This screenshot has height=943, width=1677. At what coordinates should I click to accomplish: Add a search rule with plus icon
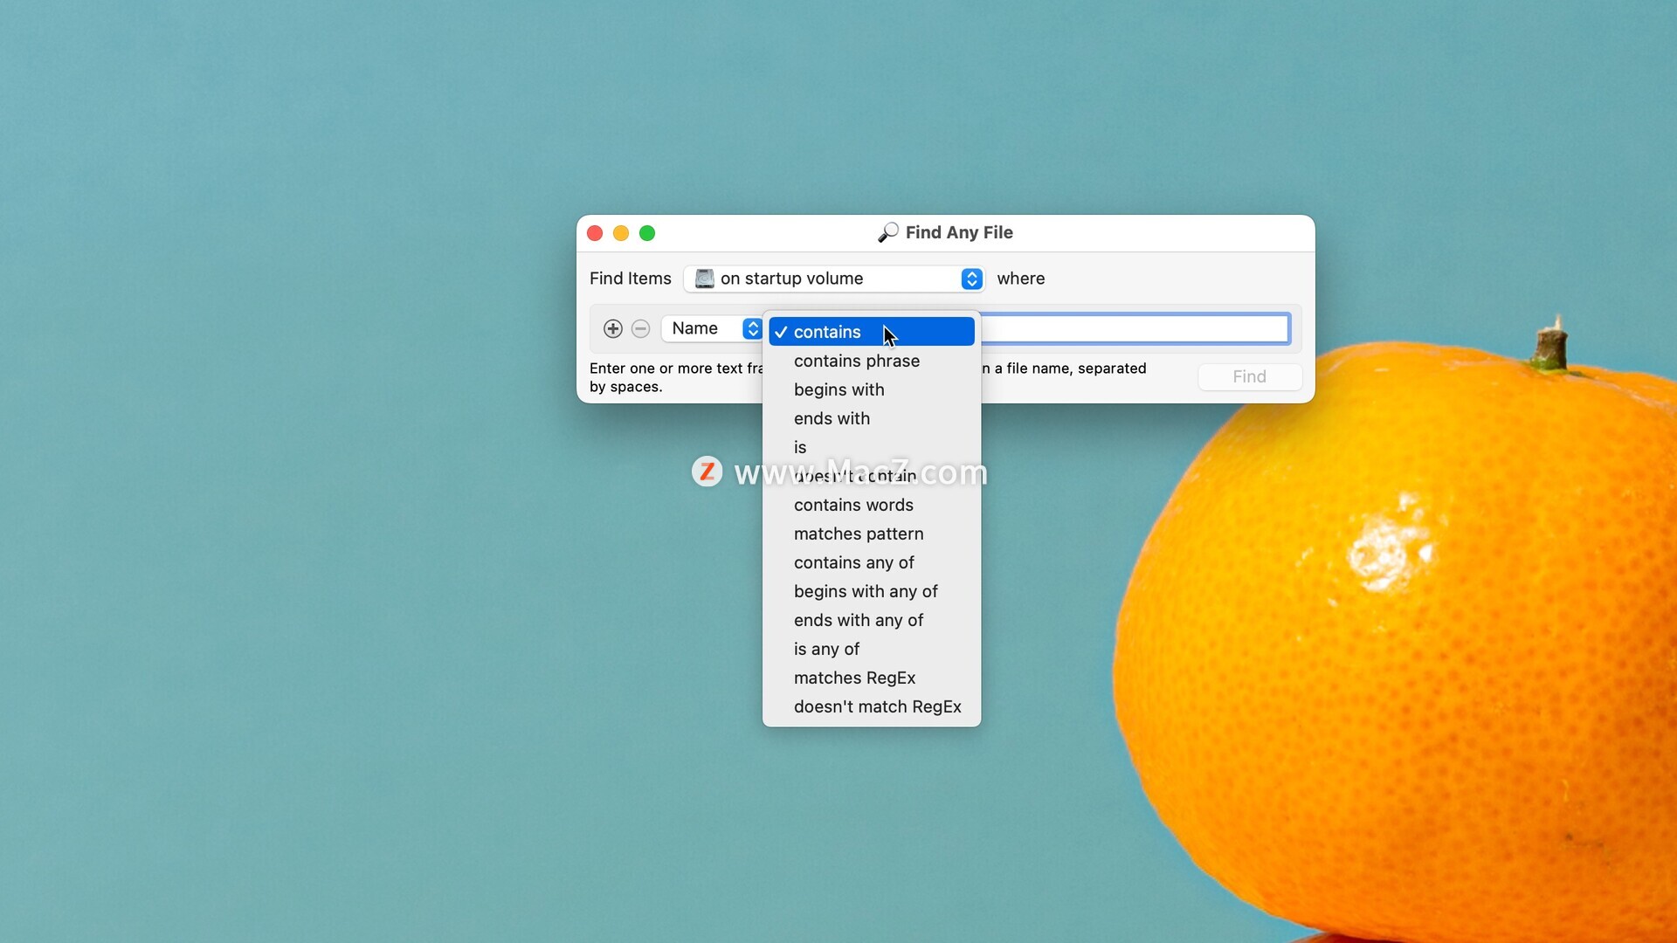pos(612,329)
